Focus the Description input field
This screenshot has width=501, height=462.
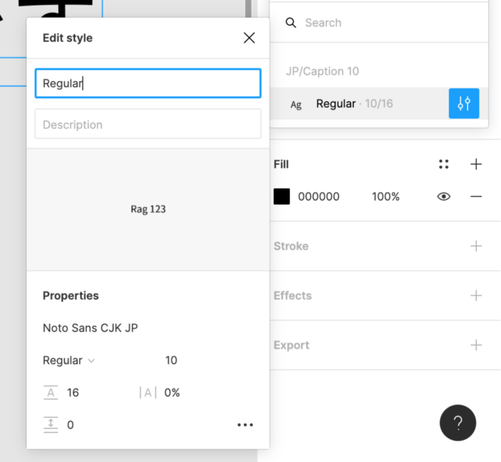pos(148,124)
